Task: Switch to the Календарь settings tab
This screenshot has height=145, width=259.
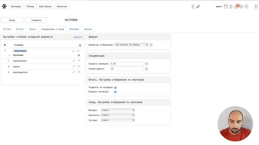Action: (74, 29)
